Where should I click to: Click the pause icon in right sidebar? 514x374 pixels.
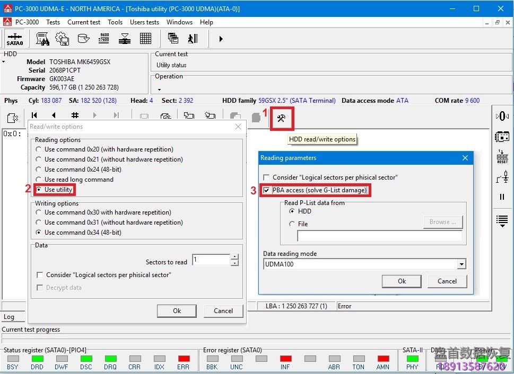pyautogui.click(x=502, y=197)
